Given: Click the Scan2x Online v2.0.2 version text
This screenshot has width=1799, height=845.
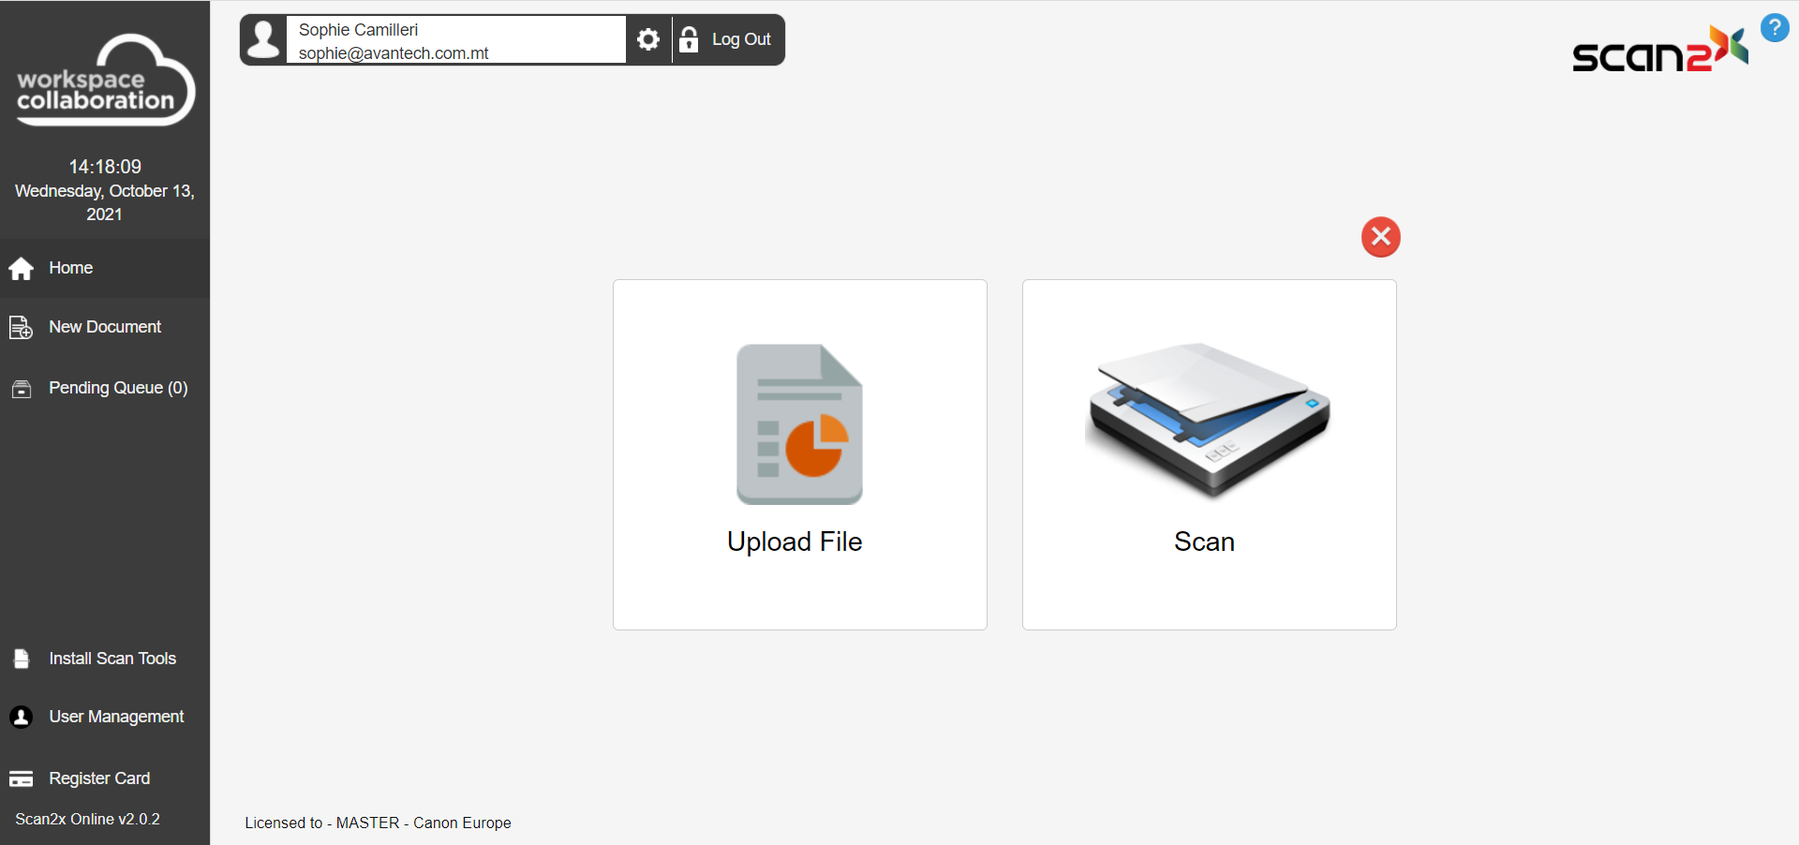Looking at the screenshot, I should coord(88,819).
